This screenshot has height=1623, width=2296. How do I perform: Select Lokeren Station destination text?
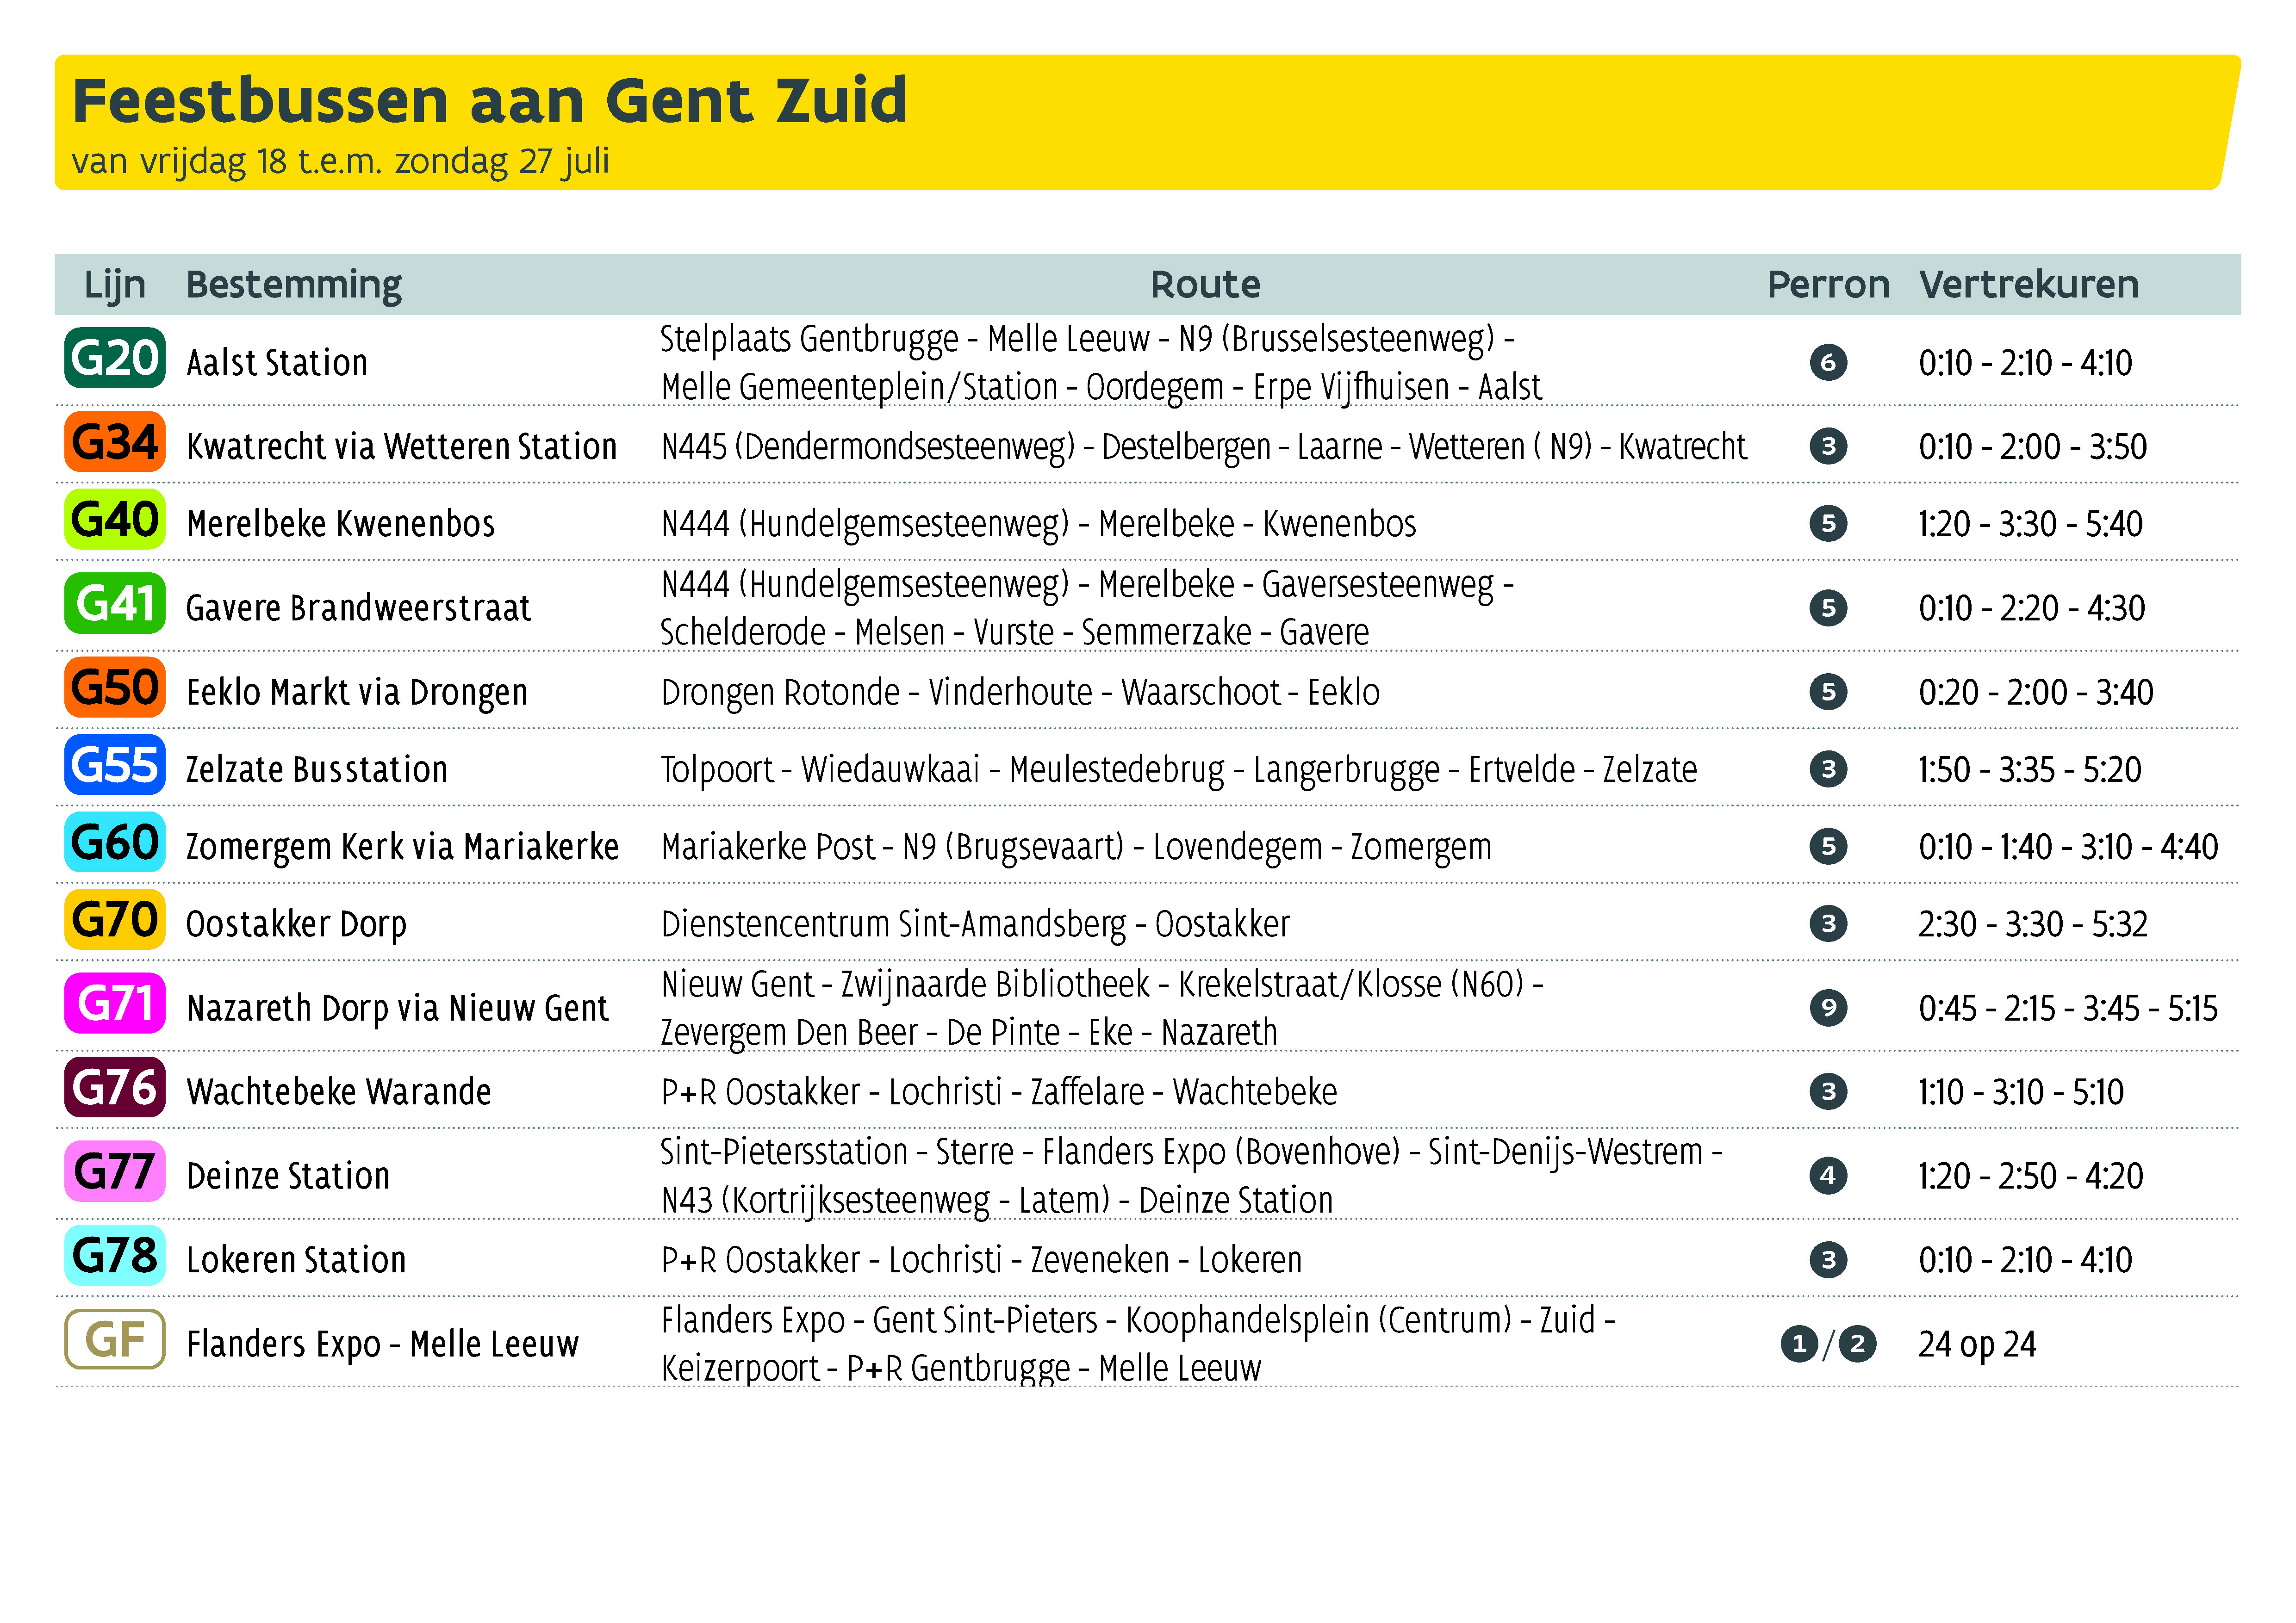296,1260
